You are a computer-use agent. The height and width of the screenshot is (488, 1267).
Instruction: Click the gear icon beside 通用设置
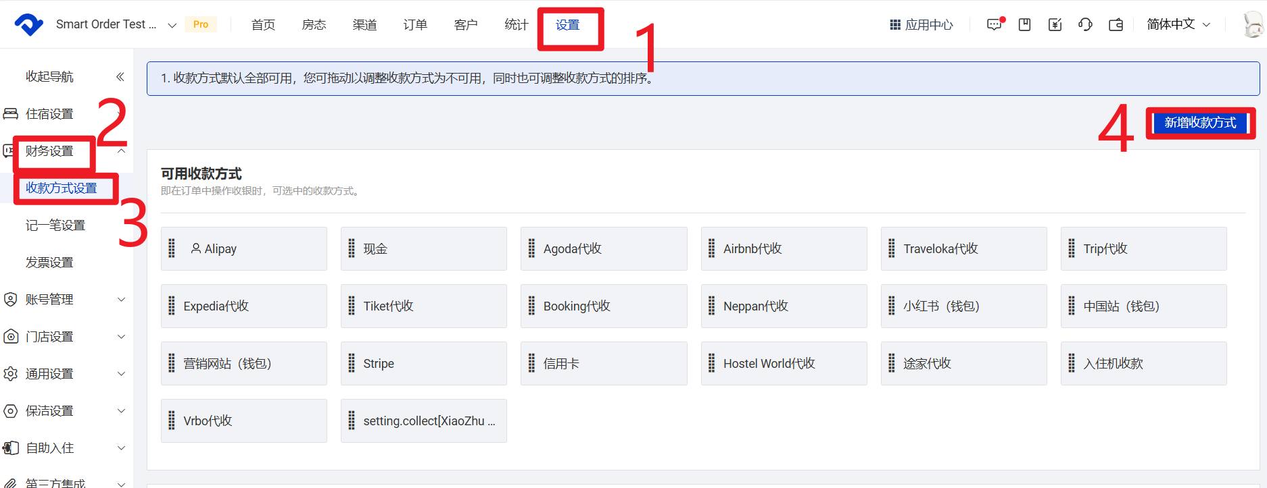pos(11,373)
